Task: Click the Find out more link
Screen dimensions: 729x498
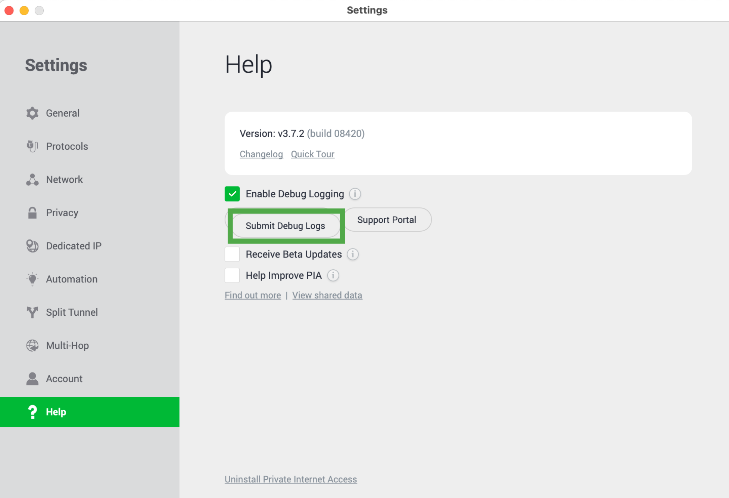Action: click(x=253, y=295)
